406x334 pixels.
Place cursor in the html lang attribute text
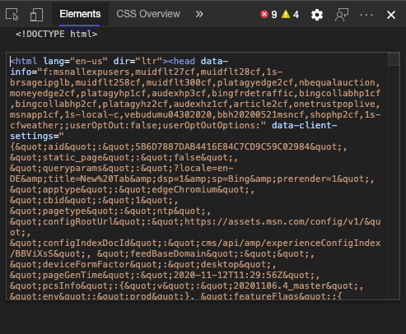(x=75, y=61)
